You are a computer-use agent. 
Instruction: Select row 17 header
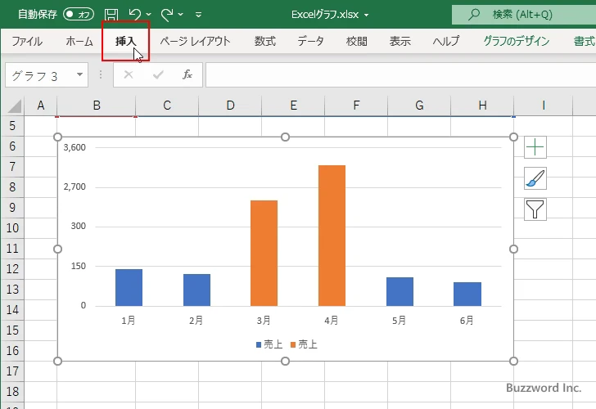click(12, 371)
